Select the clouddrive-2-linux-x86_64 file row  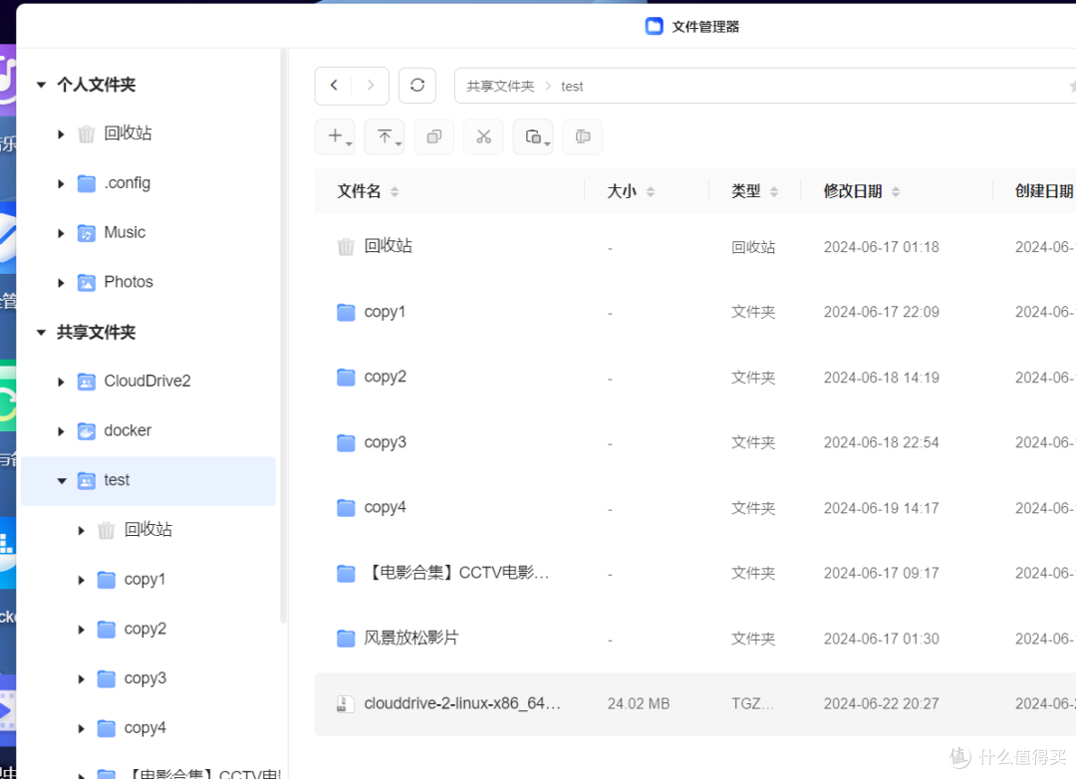[x=695, y=704]
